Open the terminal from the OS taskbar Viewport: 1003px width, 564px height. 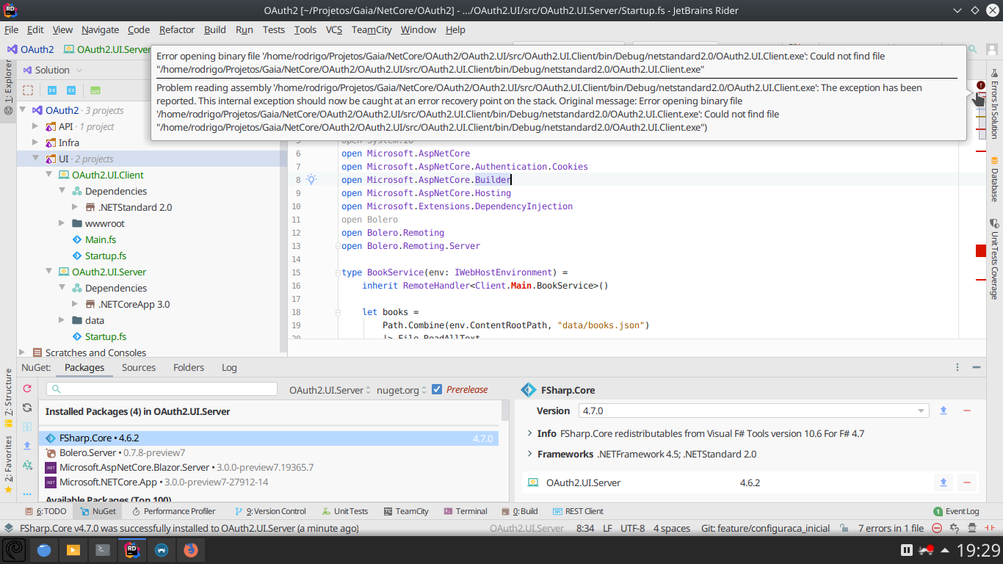point(103,549)
